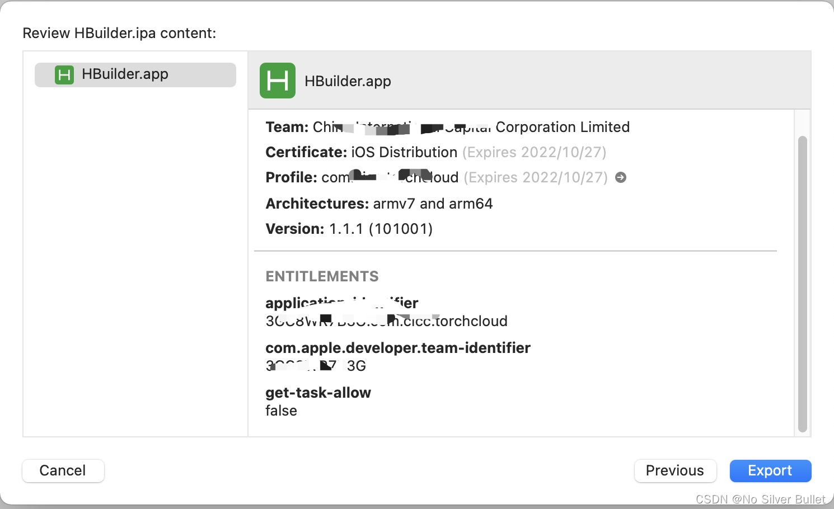Click the ENTITLEMENTS section heading
834x509 pixels.
point(322,276)
